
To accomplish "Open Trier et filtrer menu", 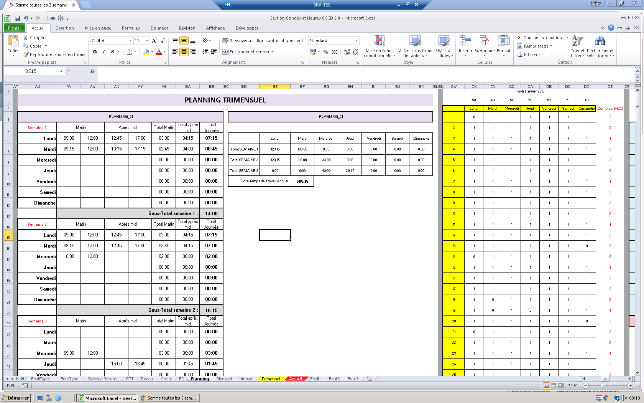I will tap(578, 46).
